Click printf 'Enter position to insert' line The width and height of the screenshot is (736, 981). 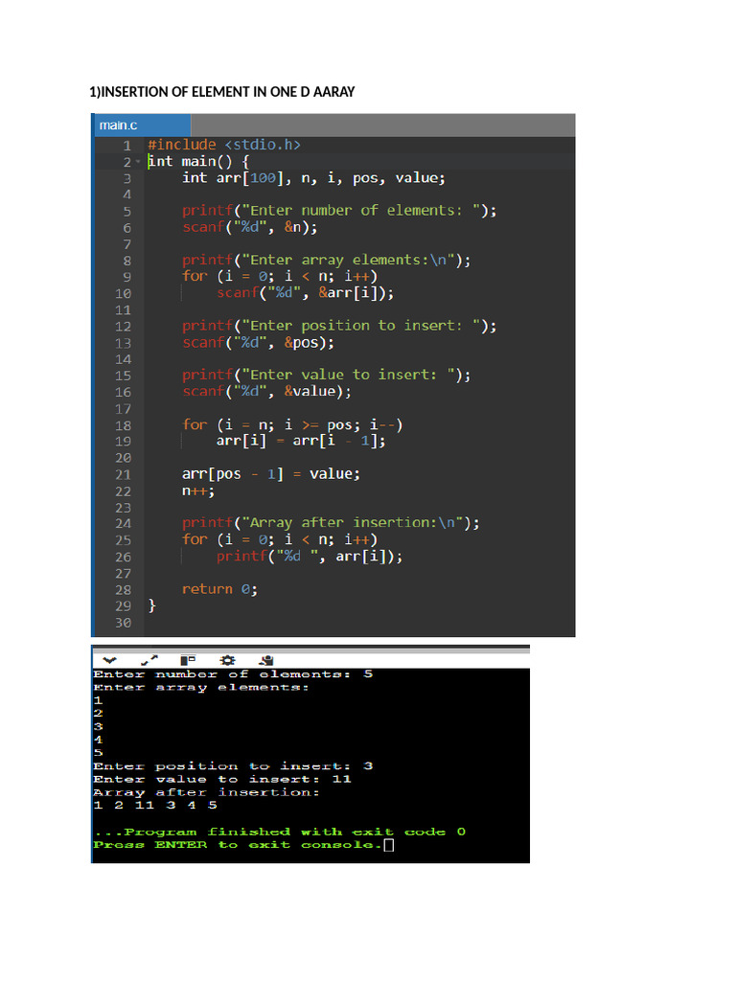pos(339,326)
